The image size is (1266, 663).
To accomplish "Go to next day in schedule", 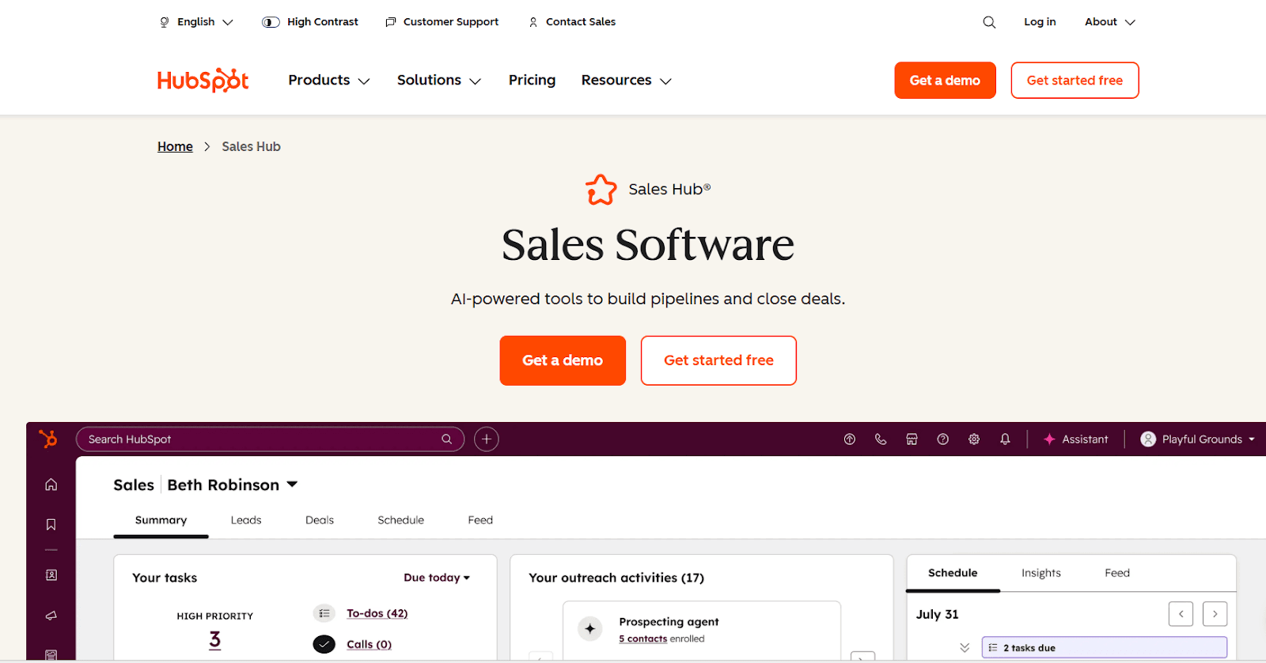I will coord(1215,614).
